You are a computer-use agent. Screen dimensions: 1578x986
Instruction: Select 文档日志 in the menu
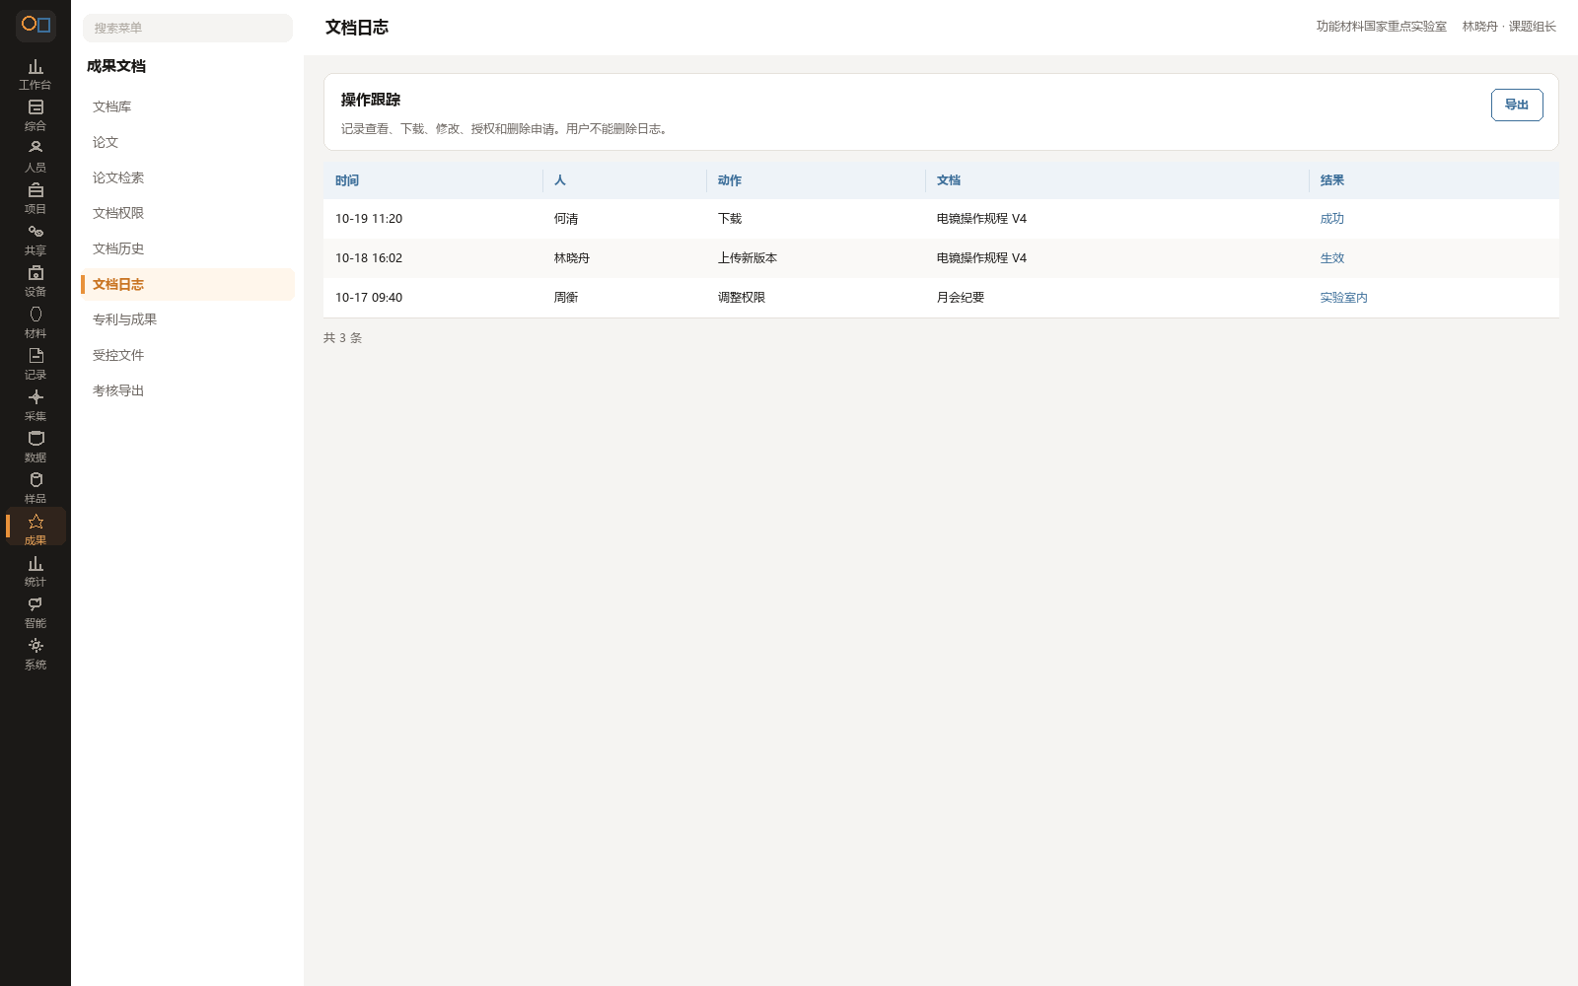(187, 284)
